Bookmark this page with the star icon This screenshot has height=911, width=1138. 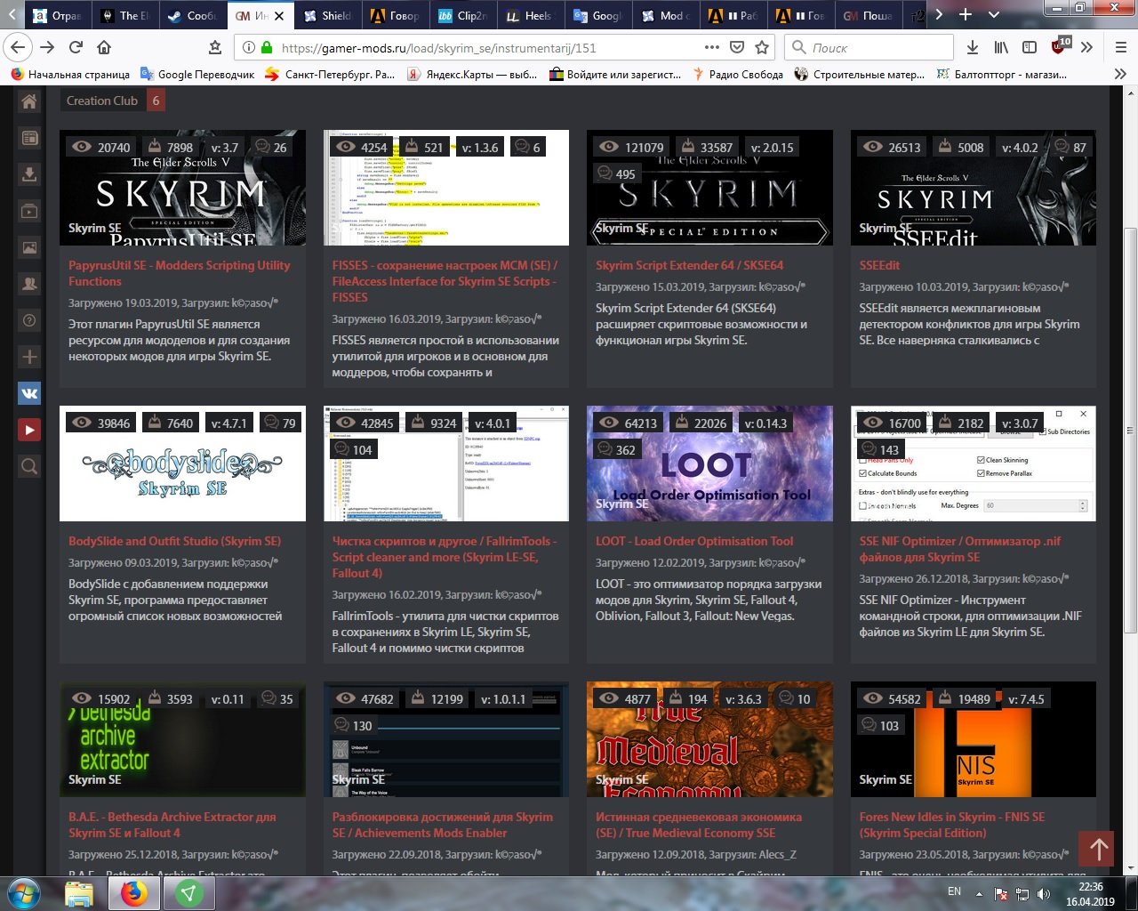pyautogui.click(x=762, y=47)
